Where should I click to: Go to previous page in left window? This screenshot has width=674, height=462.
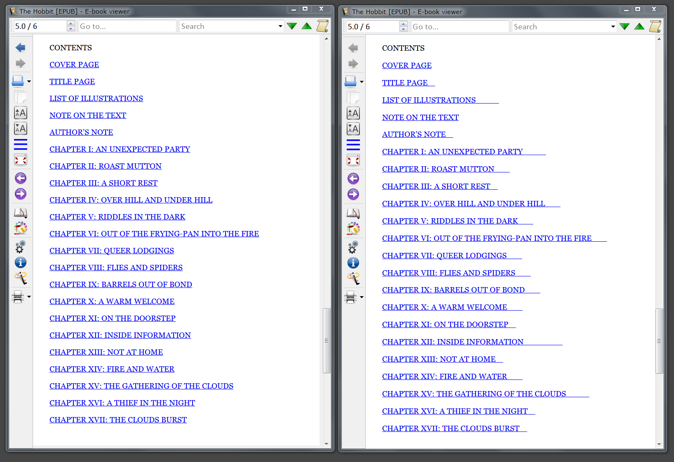pyautogui.click(x=21, y=178)
